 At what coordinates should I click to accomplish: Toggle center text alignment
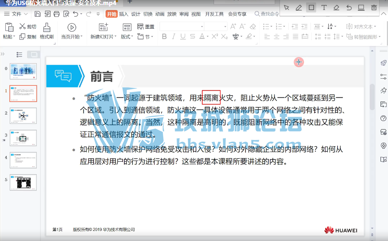click(276, 37)
